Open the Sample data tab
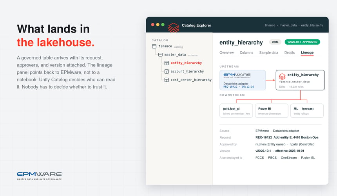Viewport: 337px width, 196px height. (269, 52)
